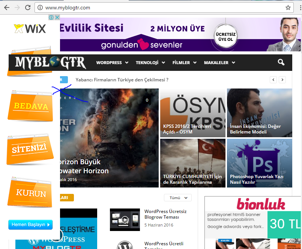Click the orange KURUN ad tile
302x249 pixels.
30,192
